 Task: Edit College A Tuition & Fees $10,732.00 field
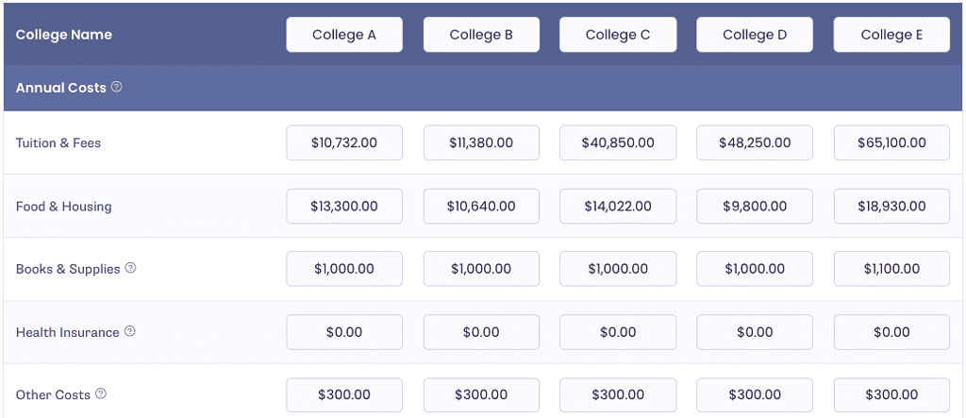pos(344,143)
